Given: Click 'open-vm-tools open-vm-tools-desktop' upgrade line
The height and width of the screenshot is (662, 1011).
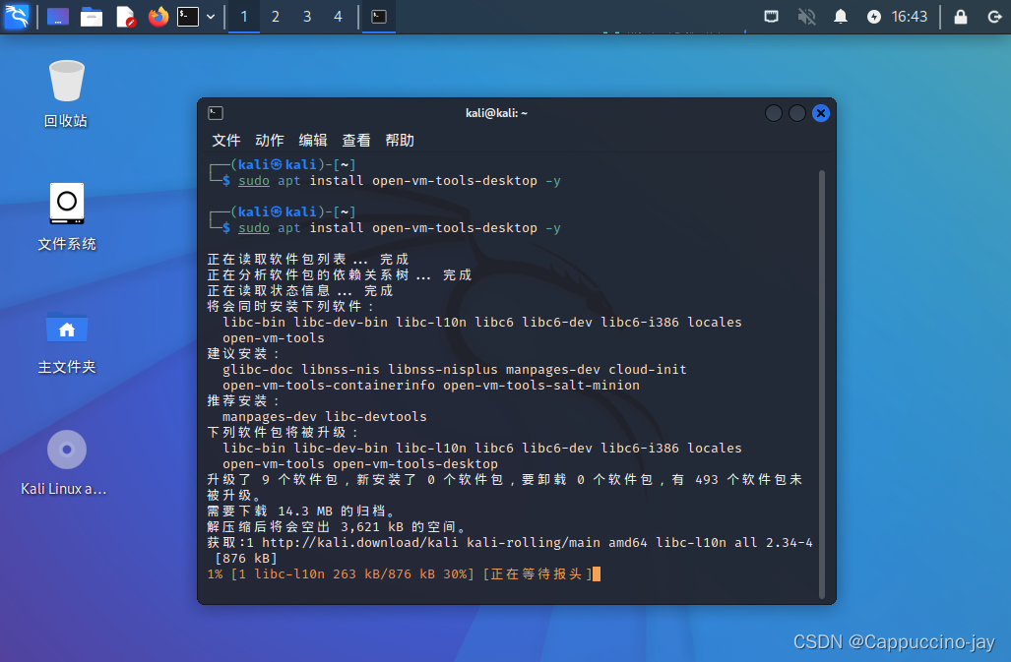Looking at the screenshot, I should (x=360, y=464).
